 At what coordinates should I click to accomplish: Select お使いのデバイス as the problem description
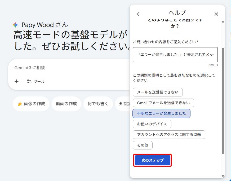(x=152, y=124)
